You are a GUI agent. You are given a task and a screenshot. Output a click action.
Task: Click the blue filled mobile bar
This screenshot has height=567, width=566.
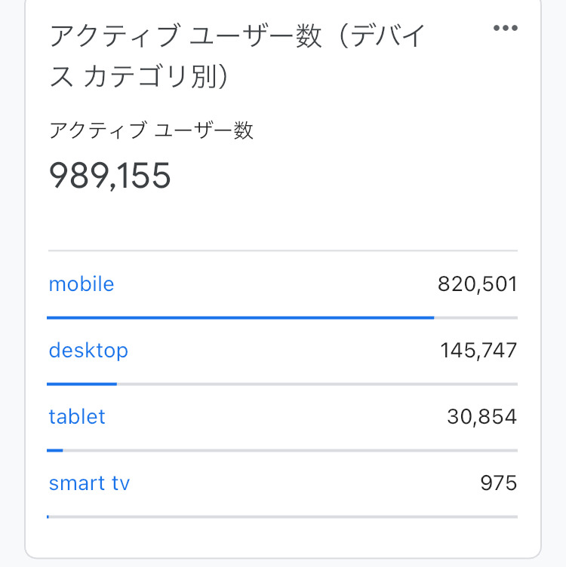pos(240,317)
